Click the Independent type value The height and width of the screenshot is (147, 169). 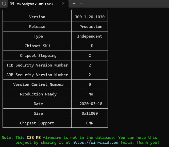coord(90,36)
